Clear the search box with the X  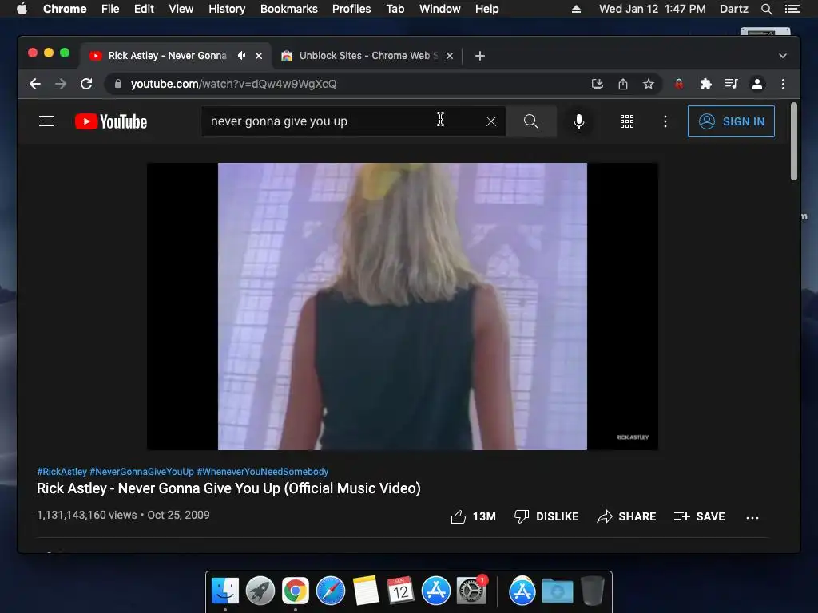[x=491, y=121]
